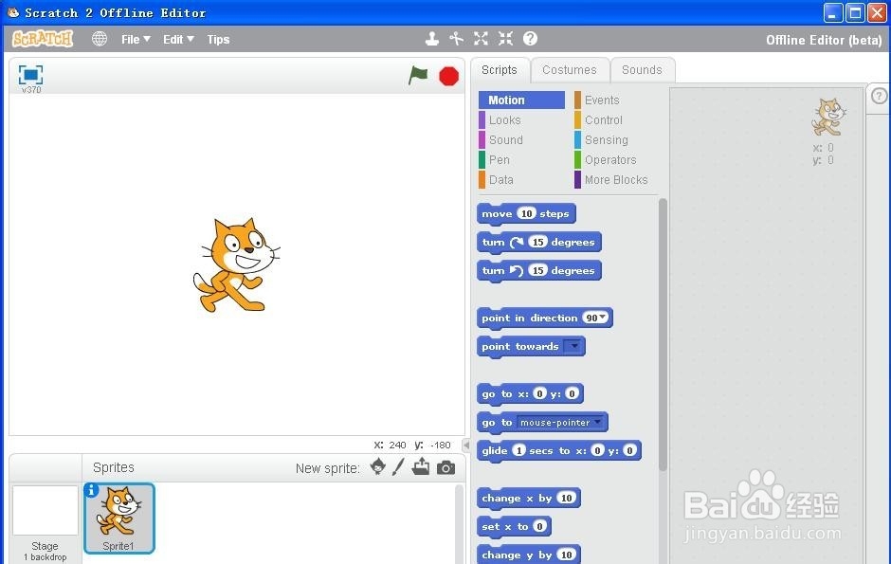Paint a new sprite

coord(399,467)
